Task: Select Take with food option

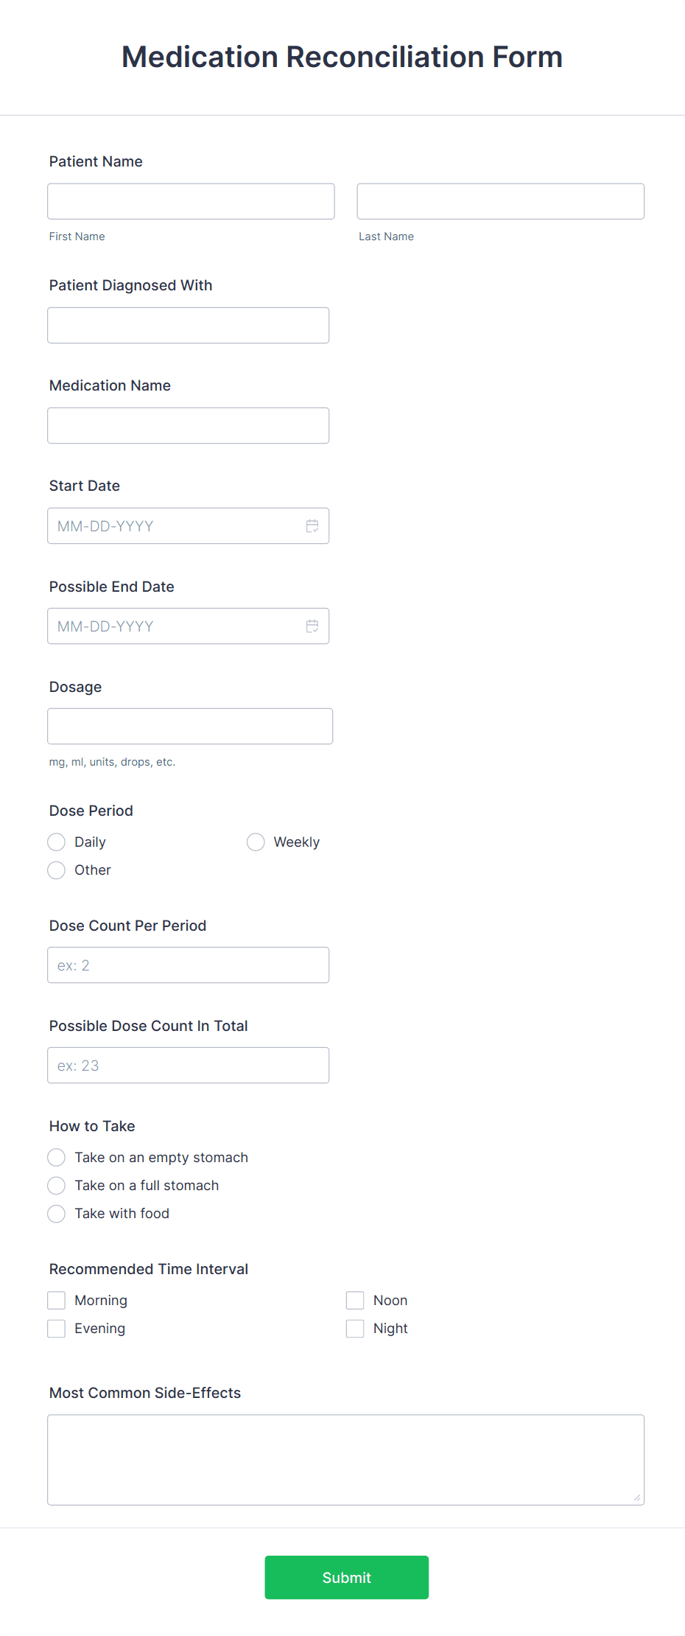Action: [56, 1213]
